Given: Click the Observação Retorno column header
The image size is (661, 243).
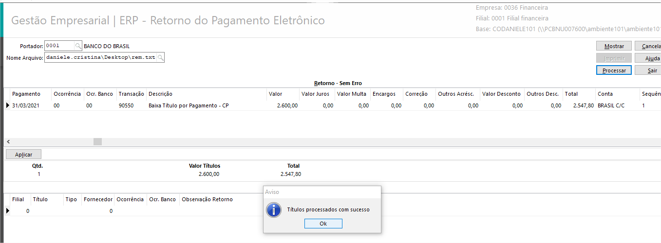Looking at the screenshot, I should click(x=208, y=199).
